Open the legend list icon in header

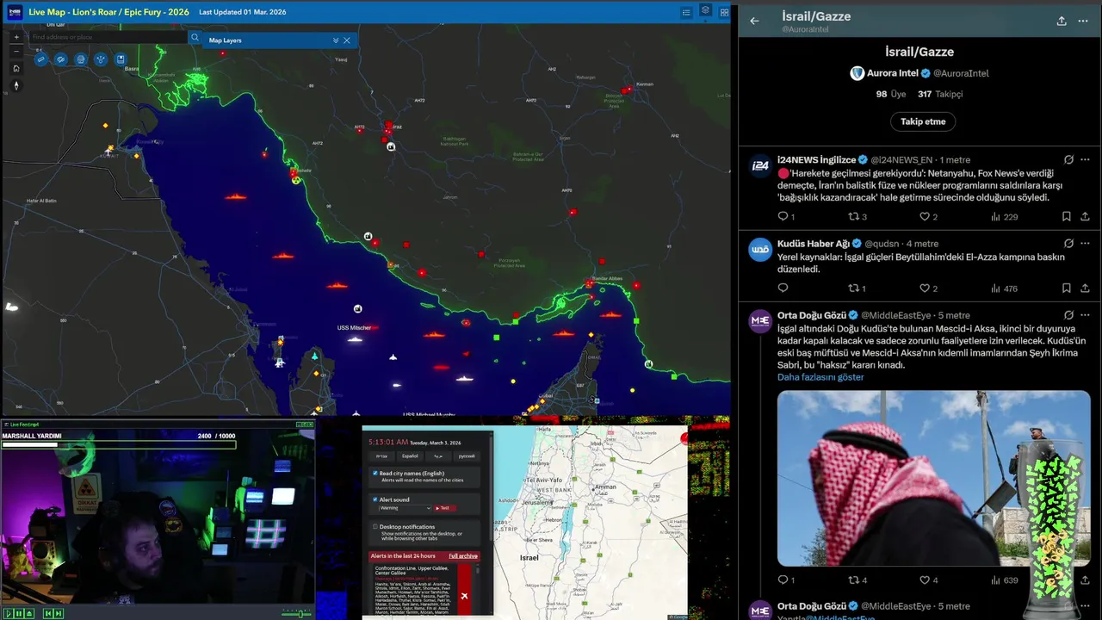click(686, 12)
